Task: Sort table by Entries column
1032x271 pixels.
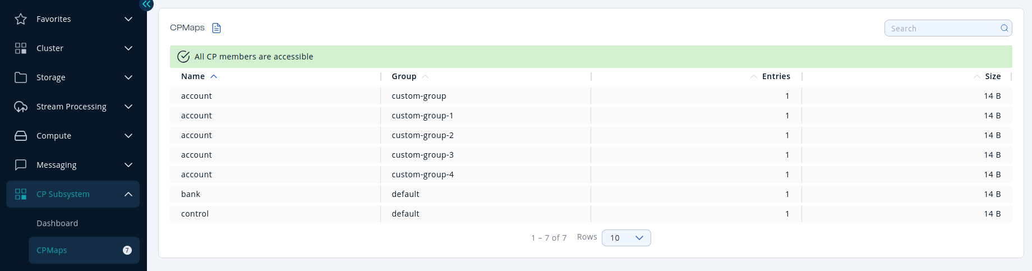Action: pos(776,76)
